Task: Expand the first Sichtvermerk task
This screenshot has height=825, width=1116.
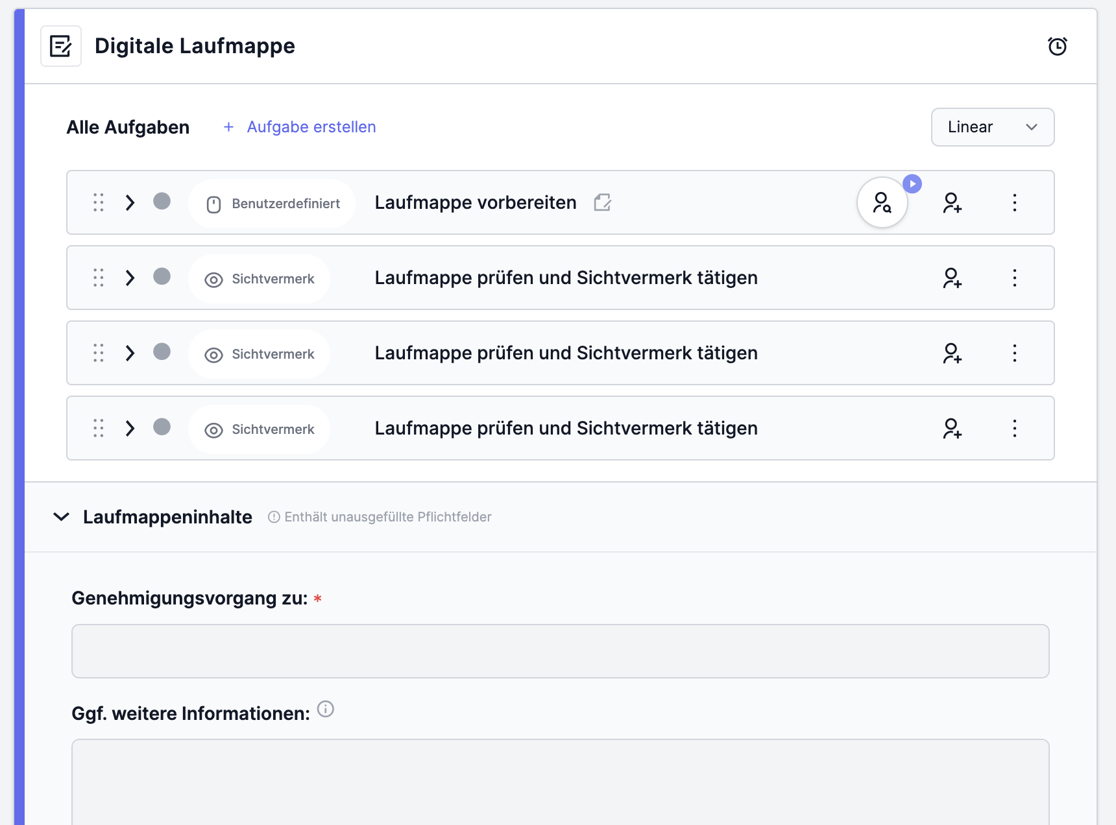Action: pyautogui.click(x=130, y=278)
